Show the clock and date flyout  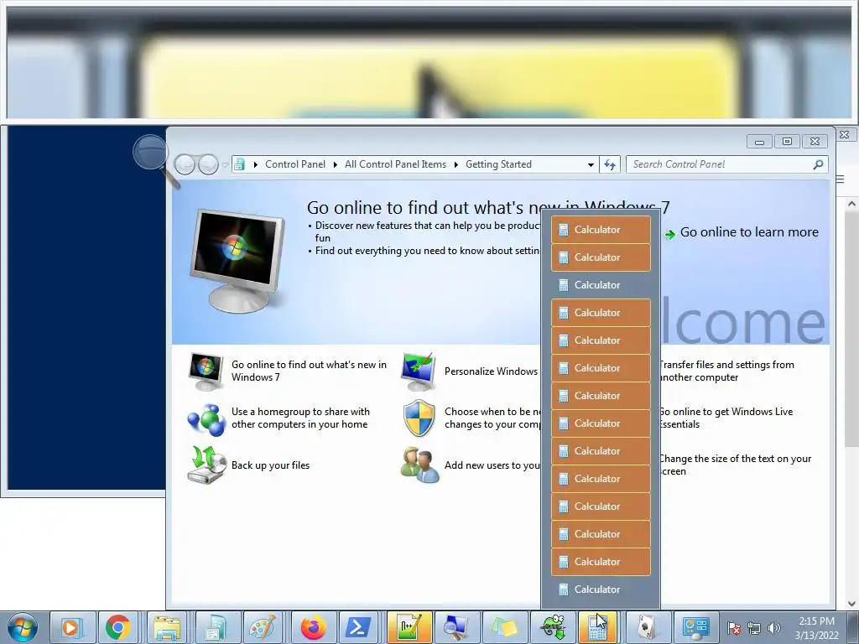point(816,628)
